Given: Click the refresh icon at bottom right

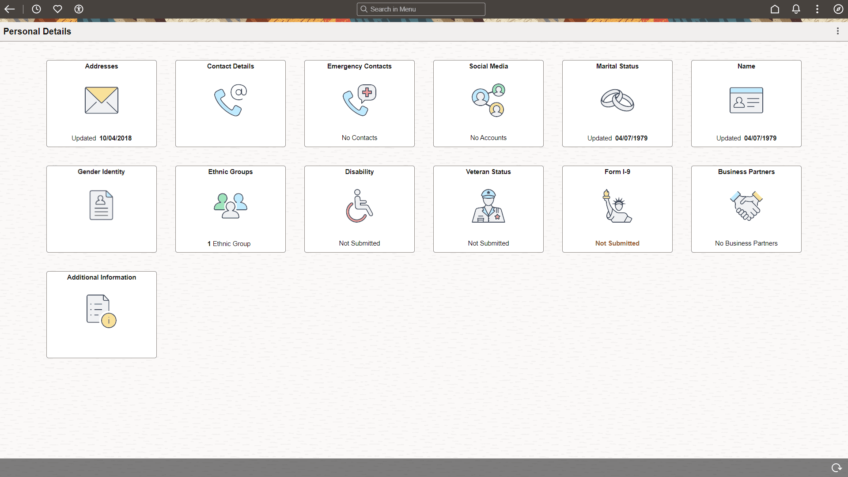Looking at the screenshot, I should pos(836,468).
